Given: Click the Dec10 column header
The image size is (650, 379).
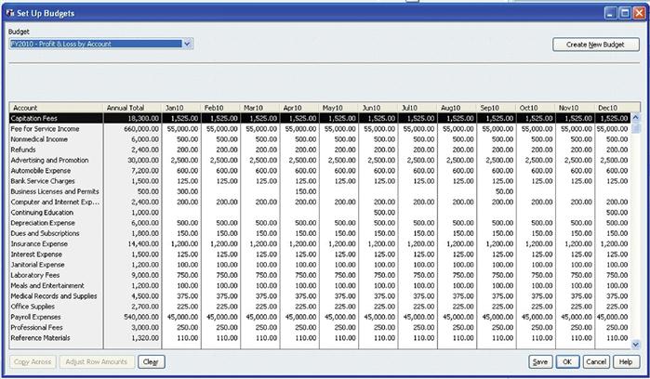Looking at the screenshot, I should (x=609, y=108).
